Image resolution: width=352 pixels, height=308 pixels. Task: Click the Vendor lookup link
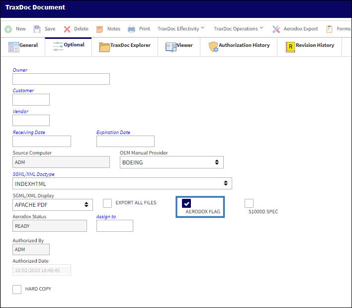coord(20,112)
